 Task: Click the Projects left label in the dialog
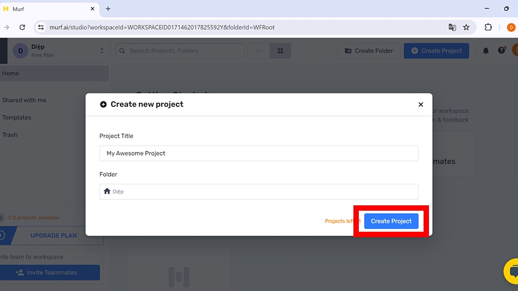(x=343, y=221)
